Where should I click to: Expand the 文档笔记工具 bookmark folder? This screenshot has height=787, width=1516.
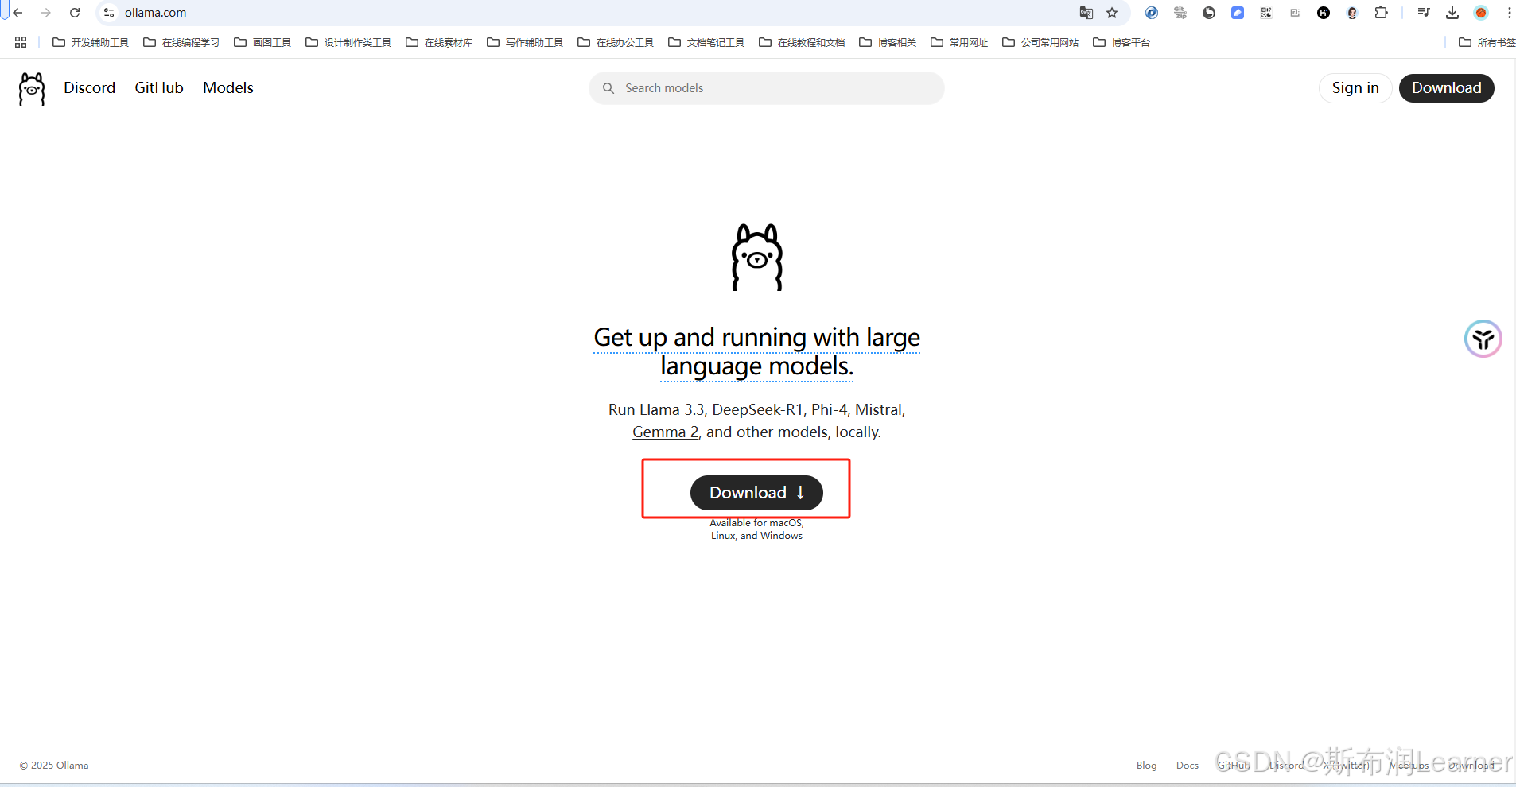point(706,42)
